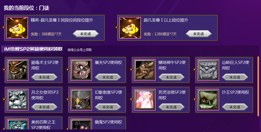Click the 微信公众号上领取 text link
Viewport: 261px width, 132px height.
(80, 50)
